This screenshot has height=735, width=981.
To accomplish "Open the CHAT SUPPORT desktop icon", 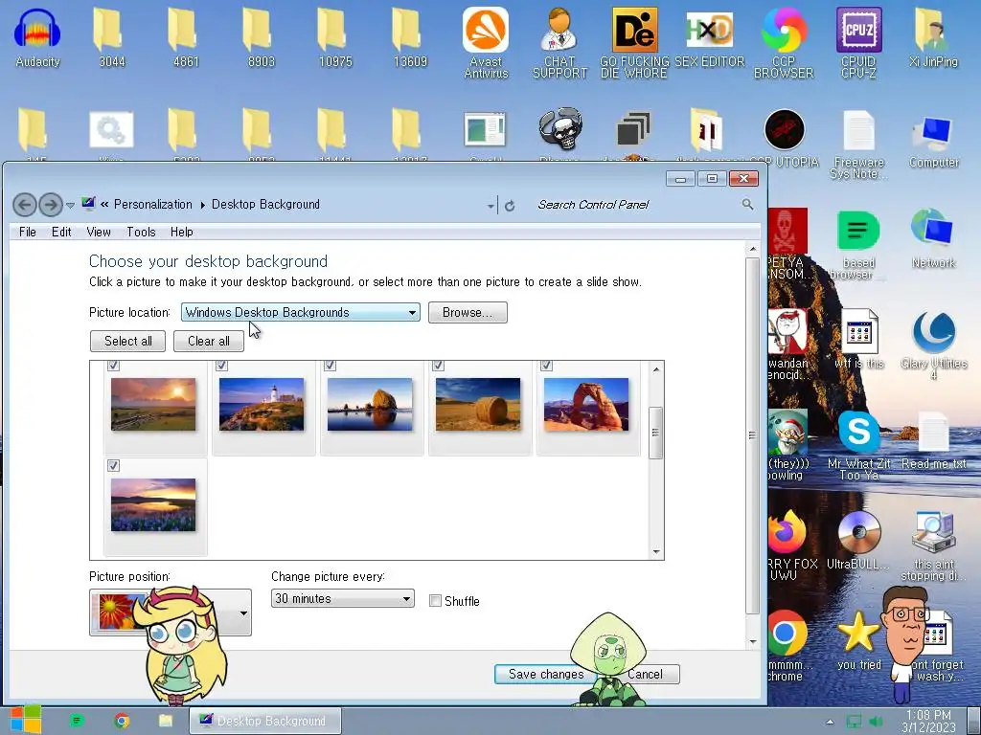I will point(559,42).
